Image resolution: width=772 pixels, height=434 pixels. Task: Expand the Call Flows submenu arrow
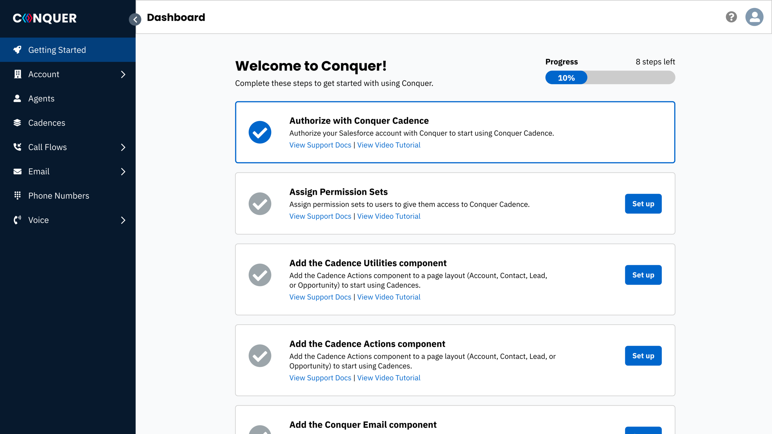123,147
